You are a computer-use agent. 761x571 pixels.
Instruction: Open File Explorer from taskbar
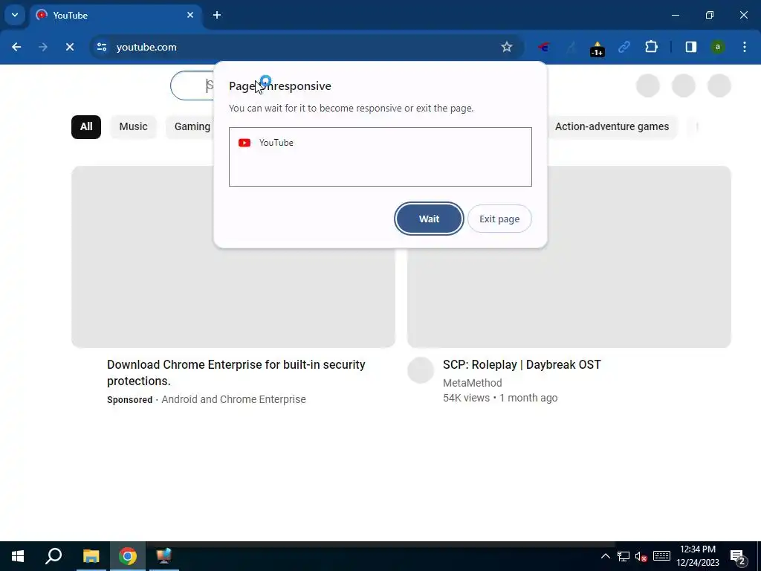(91, 556)
